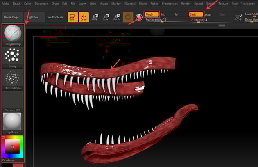Select the Scale tool
The image size is (258, 167).
pos(106,17)
